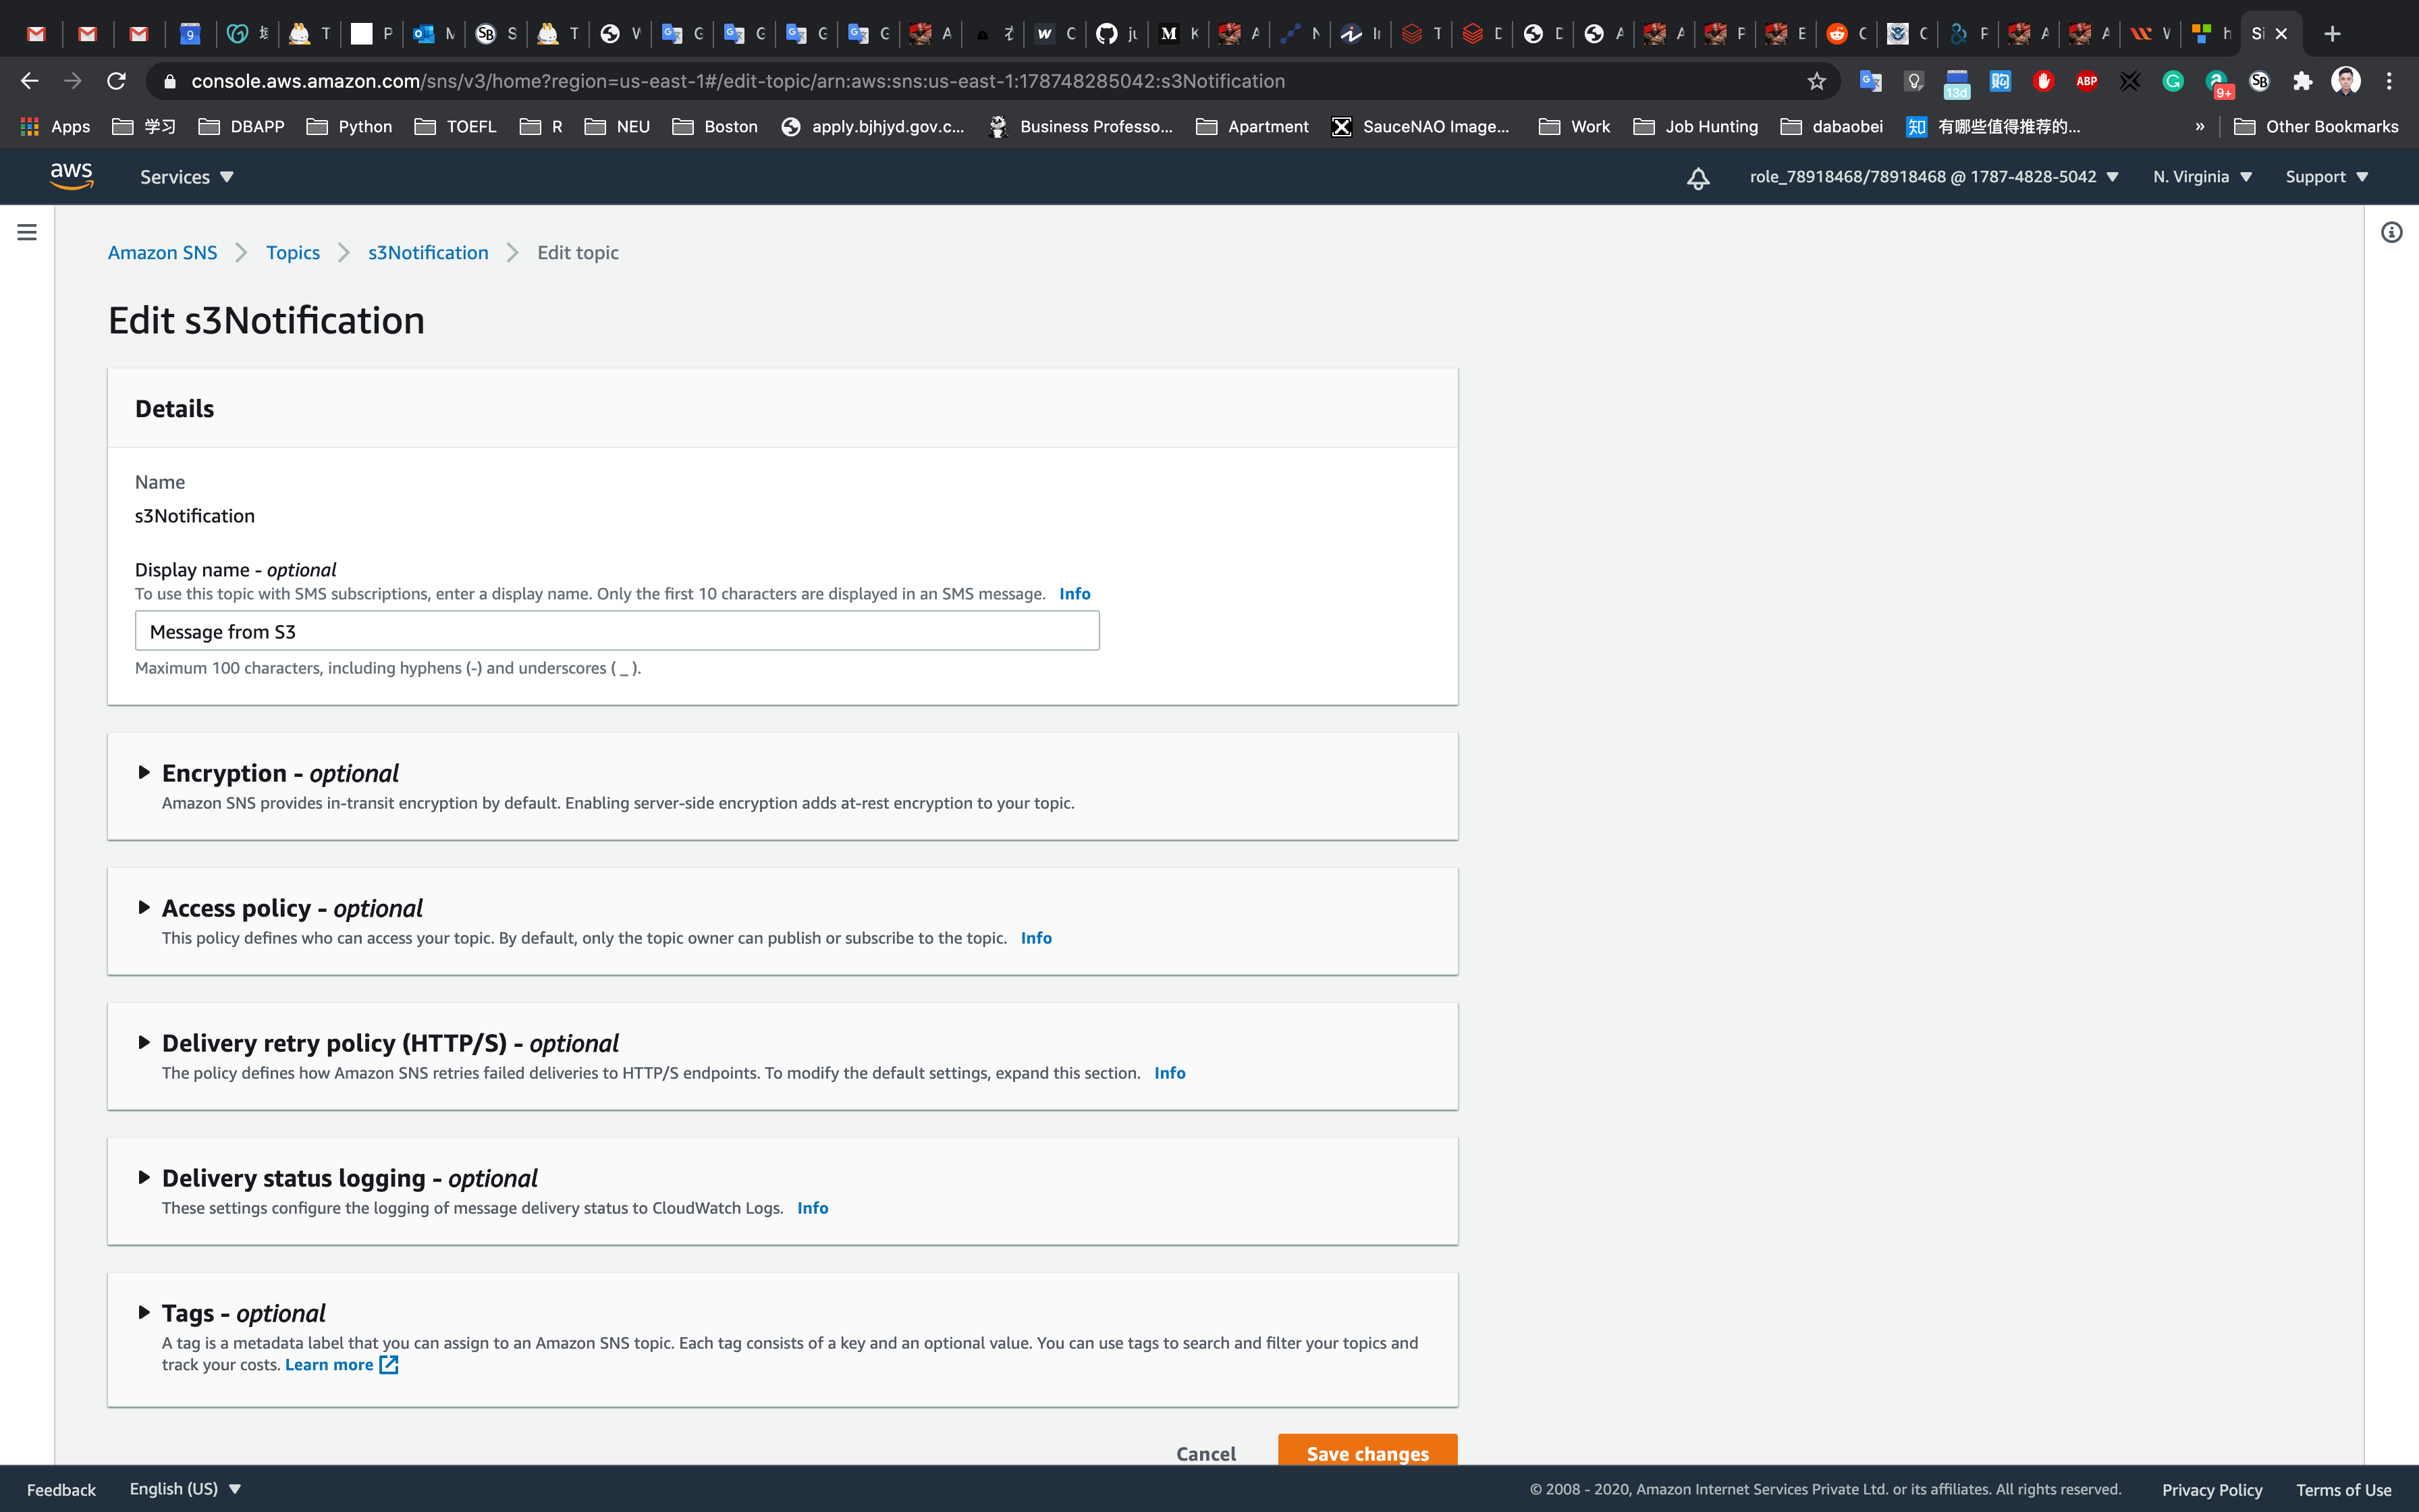Bookmark this page with star icon
The height and width of the screenshot is (1512, 2419).
[x=1816, y=81]
